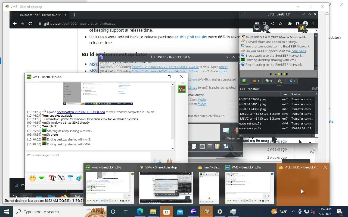The height and width of the screenshot is (217, 348).
Task: Roll down the shared vm3 BeeBEEP window chevron
Action: coord(303,14)
